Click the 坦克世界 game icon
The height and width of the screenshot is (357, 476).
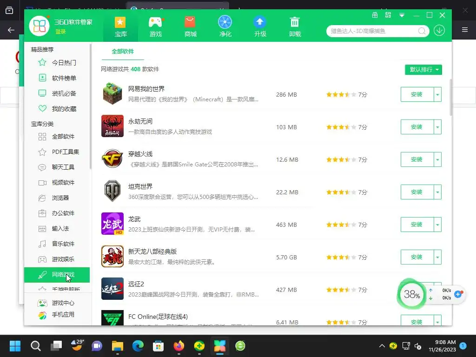(x=112, y=191)
